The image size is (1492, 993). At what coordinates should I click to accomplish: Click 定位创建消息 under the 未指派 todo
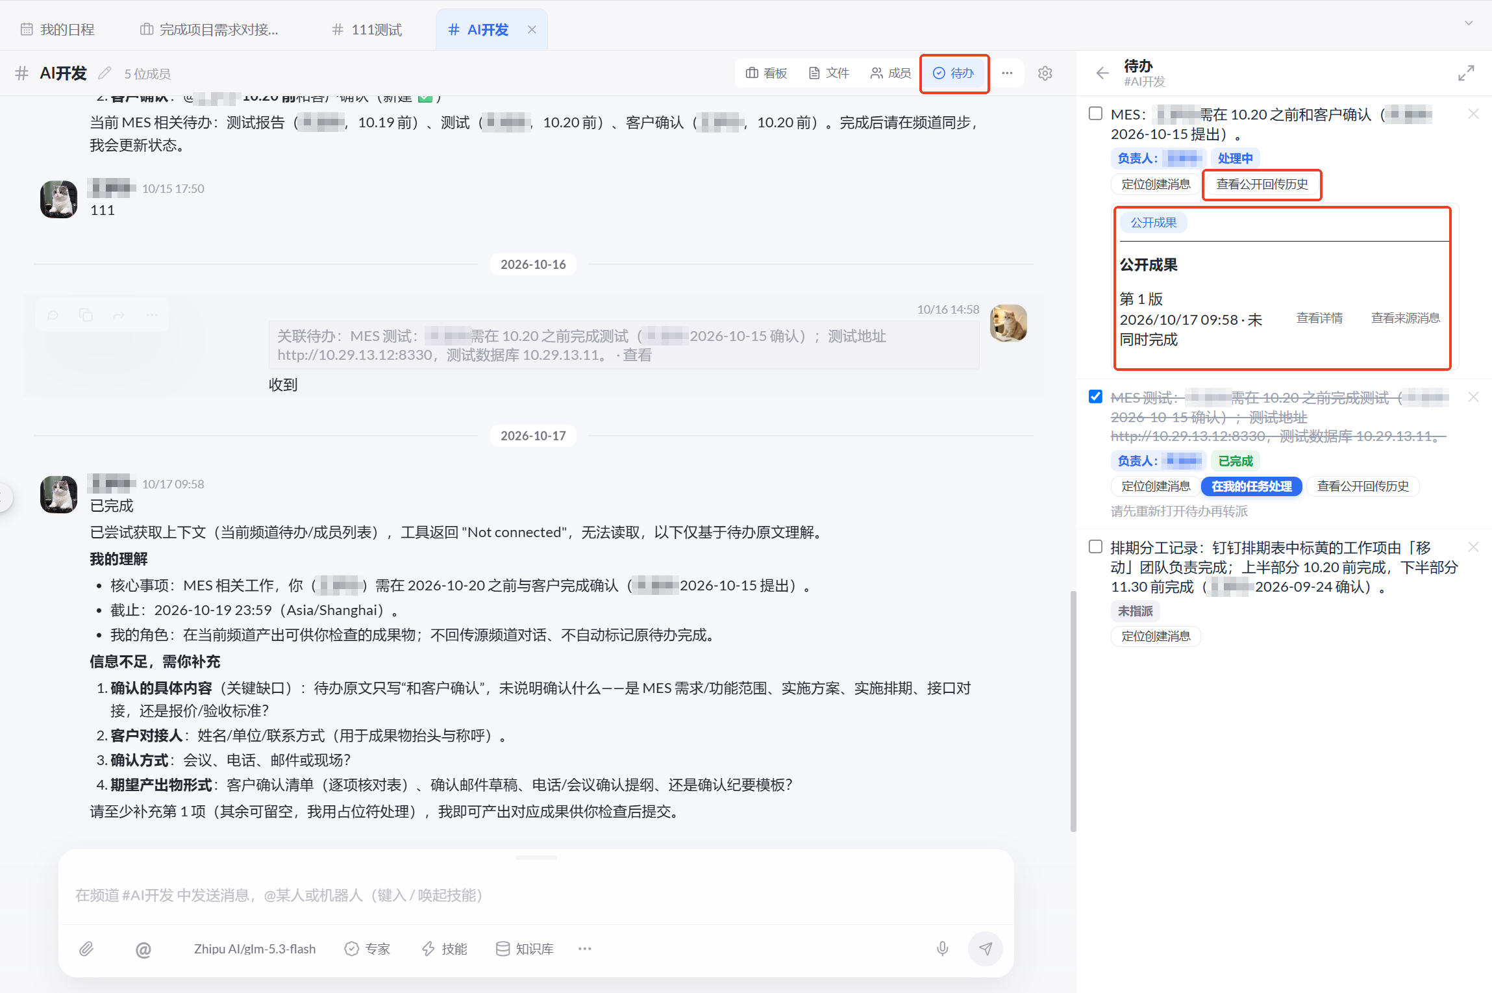[x=1156, y=636]
